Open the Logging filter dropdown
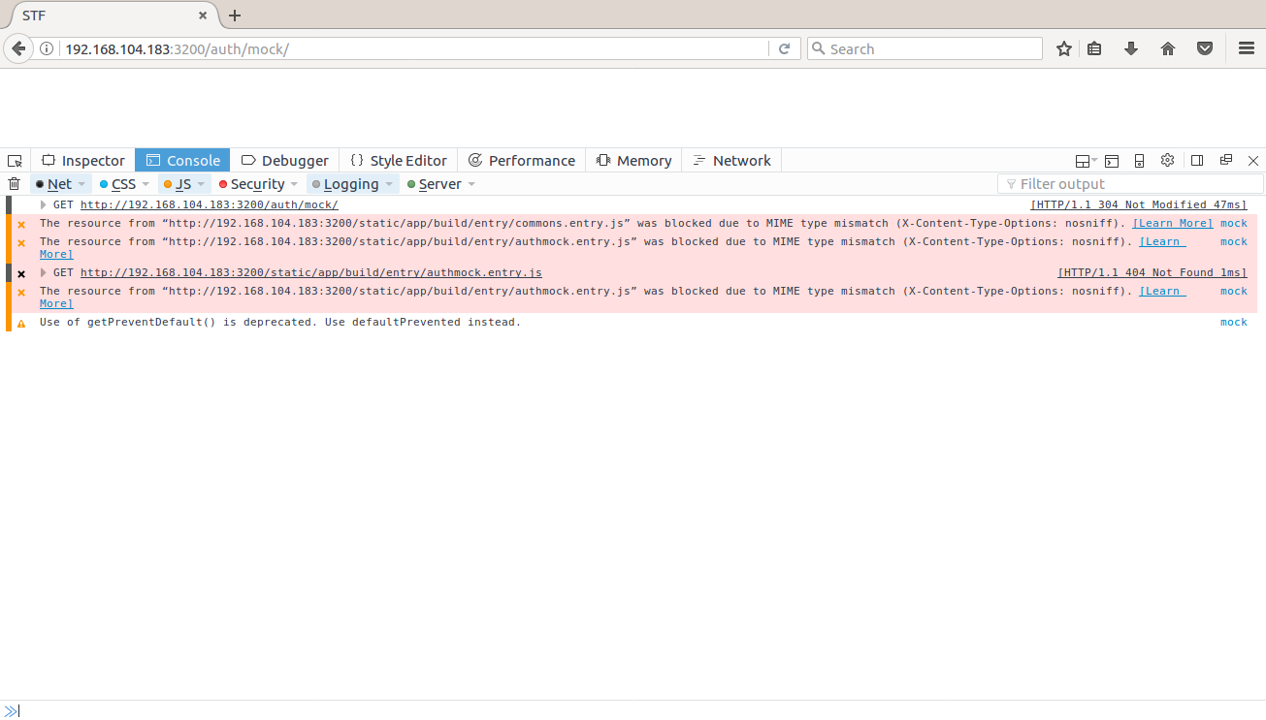 coord(388,183)
